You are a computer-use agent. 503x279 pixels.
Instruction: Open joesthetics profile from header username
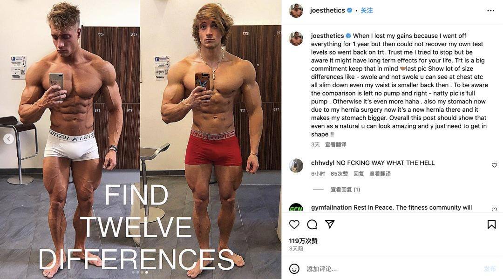(x=327, y=10)
